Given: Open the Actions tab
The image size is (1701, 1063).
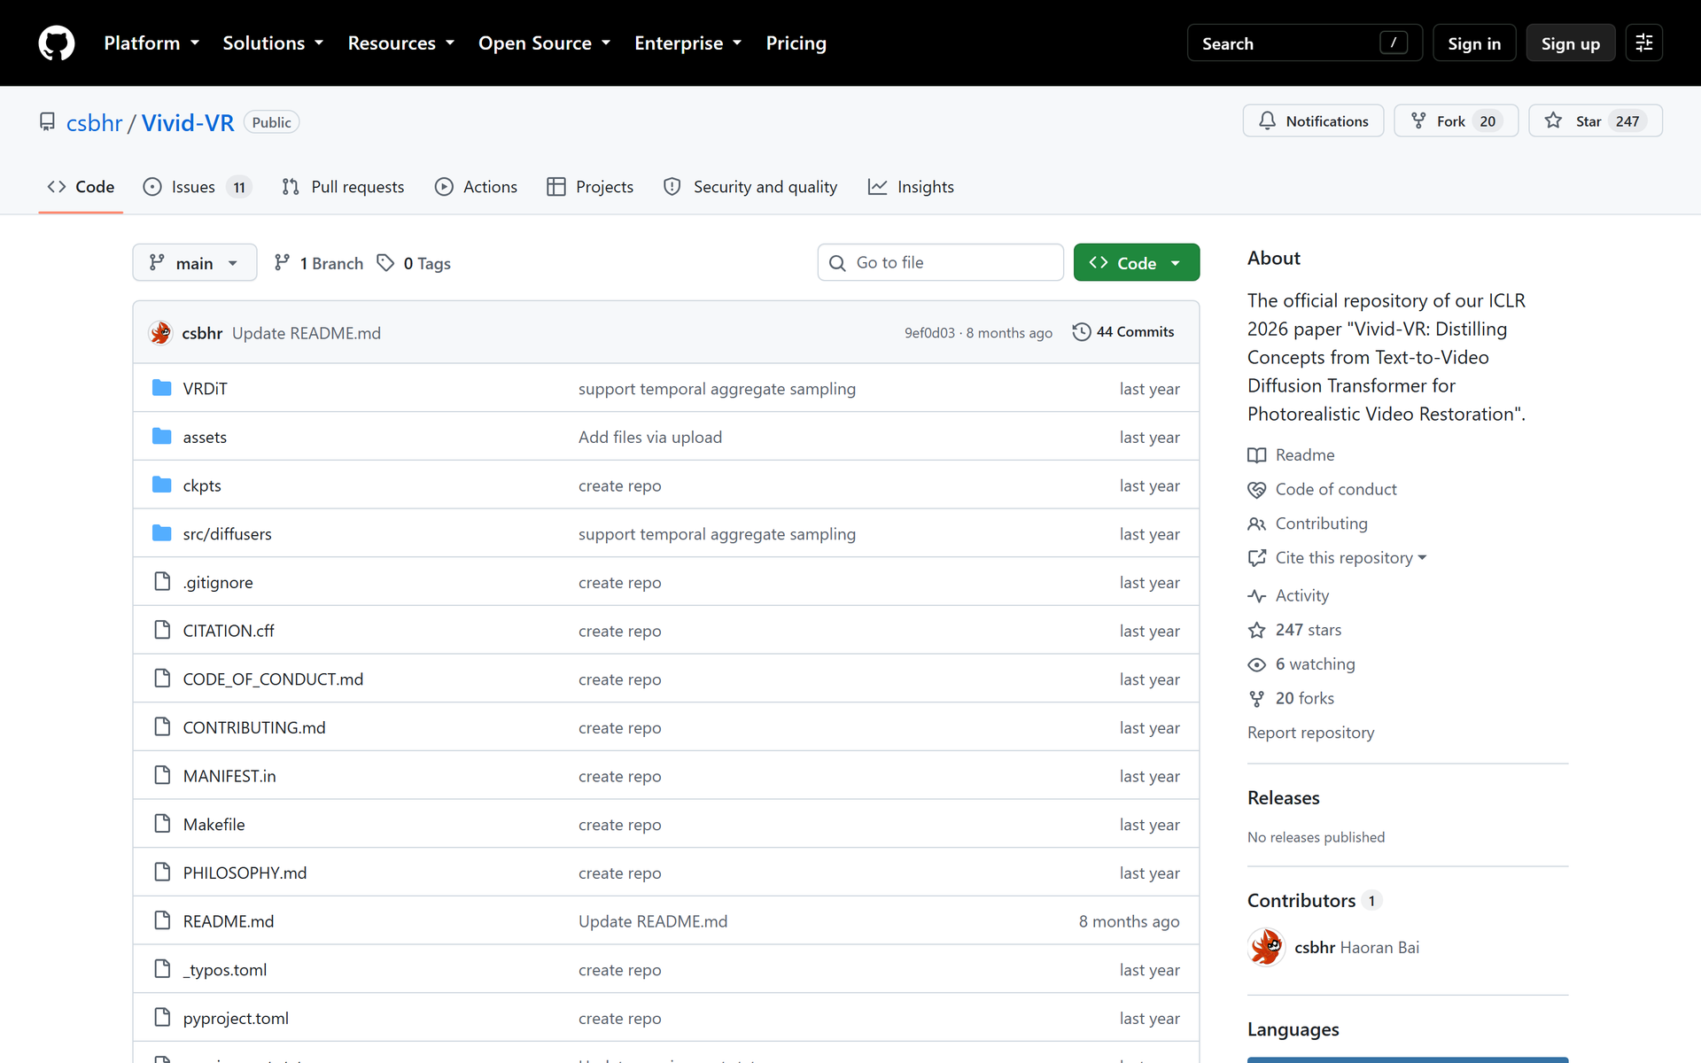Looking at the screenshot, I should 477,187.
